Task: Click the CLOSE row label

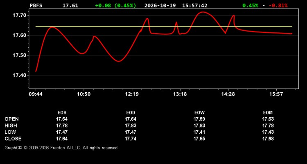Action: pyautogui.click(x=13, y=139)
